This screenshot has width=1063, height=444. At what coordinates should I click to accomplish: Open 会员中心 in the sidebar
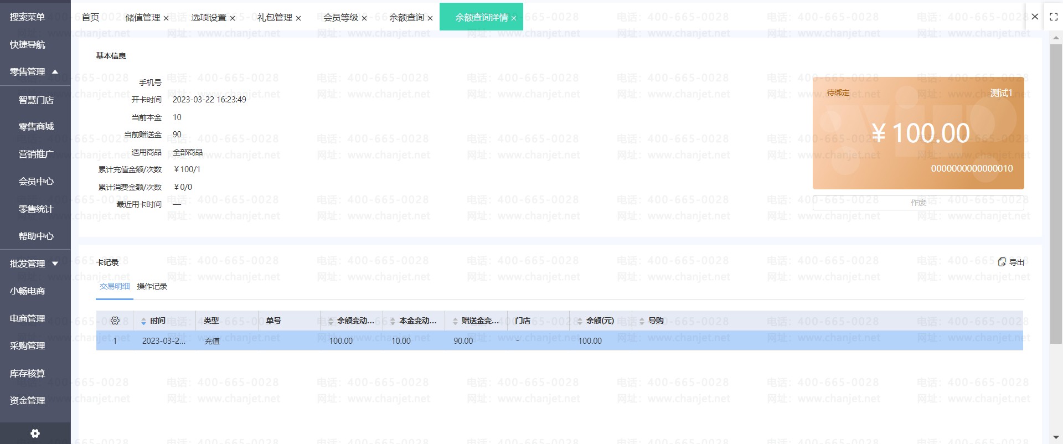[35, 181]
